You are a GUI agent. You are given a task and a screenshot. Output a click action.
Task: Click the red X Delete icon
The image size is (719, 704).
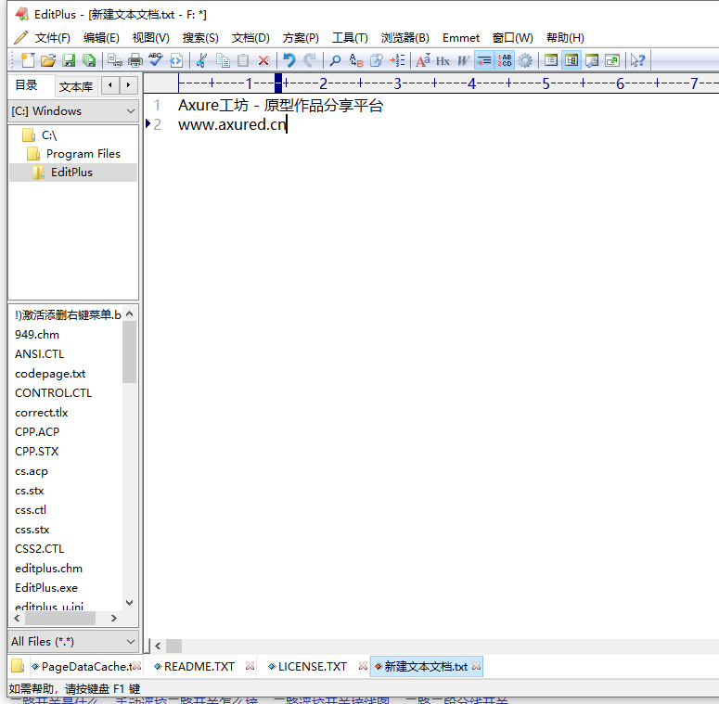point(263,60)
